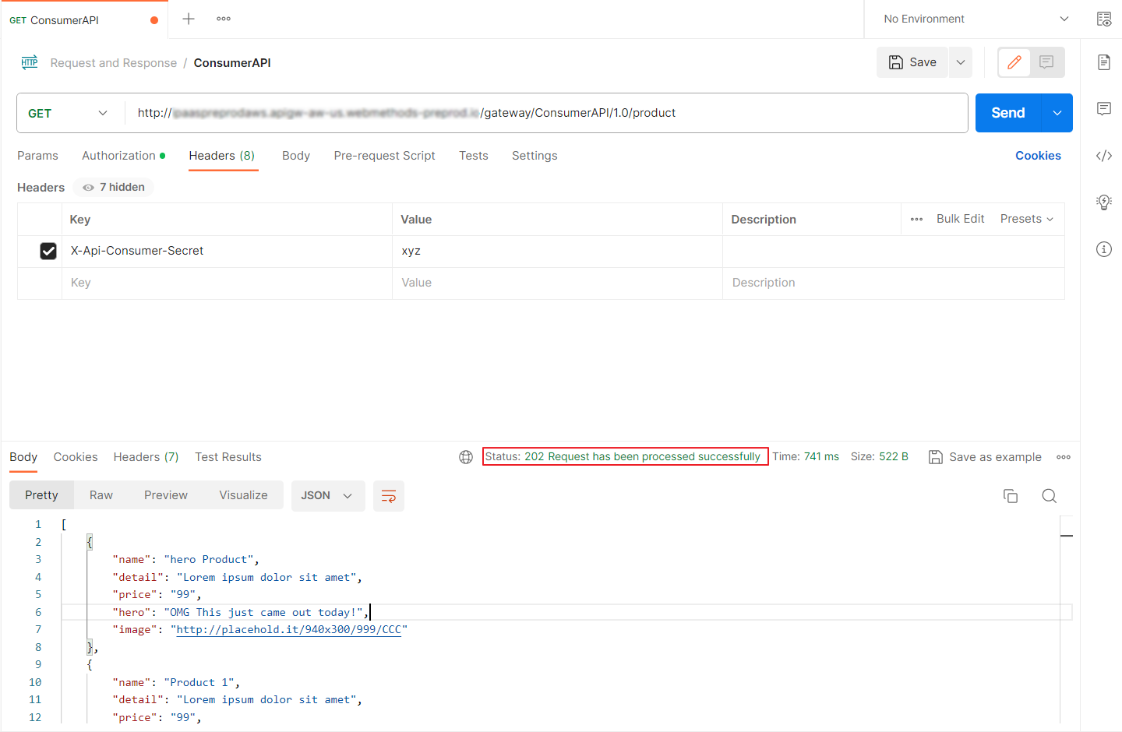Open the Test Results tab

coord(228,457)
